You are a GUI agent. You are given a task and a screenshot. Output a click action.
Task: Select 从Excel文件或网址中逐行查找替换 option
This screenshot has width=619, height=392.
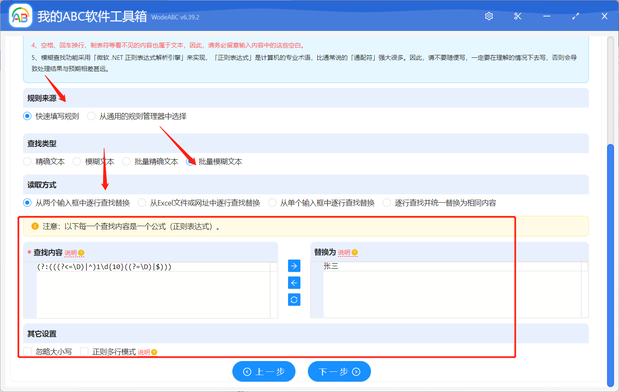[x=142, y=203]
